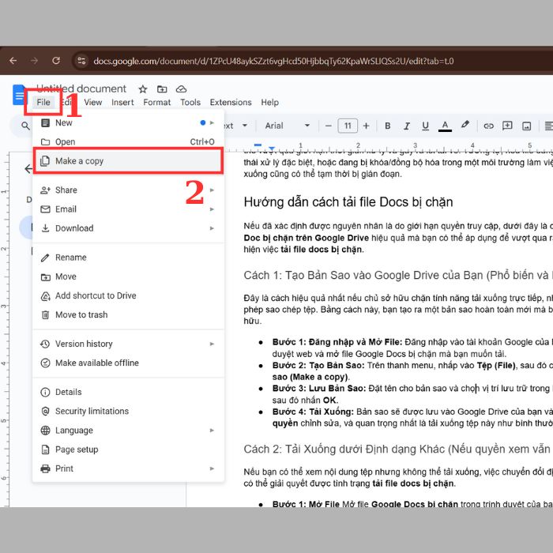
Task: Click the Untitled document title
Action: click(81, 88)
